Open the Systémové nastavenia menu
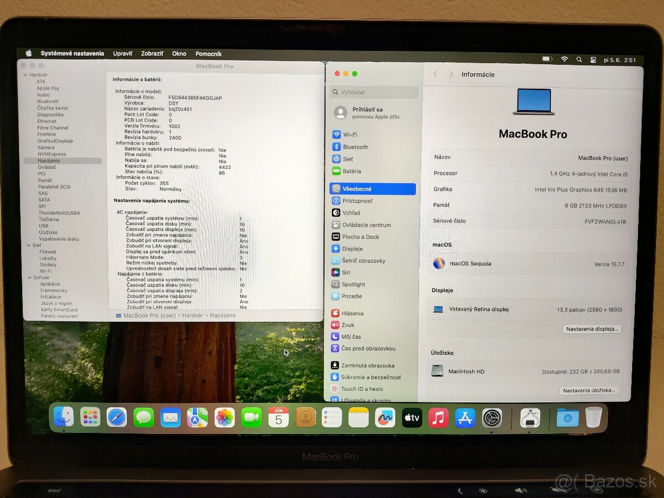The height and width of the screenshot is (498, 664). pyautogui.click(x=72, y=53)
